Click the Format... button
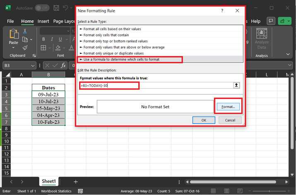Viewport: 296px width, 195px height. [228, 107]
